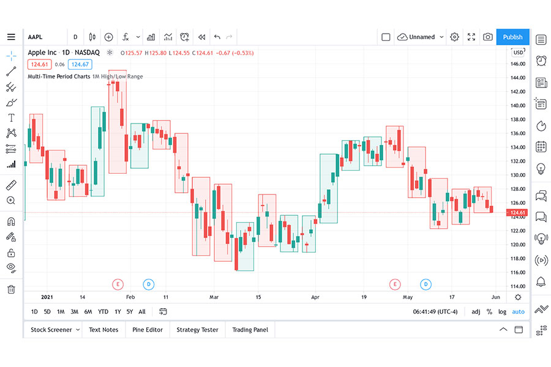Click the 124.61 sell price button
551x367 pixels.
(x=39, y=65)
